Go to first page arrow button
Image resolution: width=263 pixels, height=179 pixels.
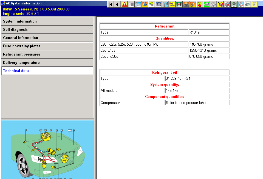point(111,4)
